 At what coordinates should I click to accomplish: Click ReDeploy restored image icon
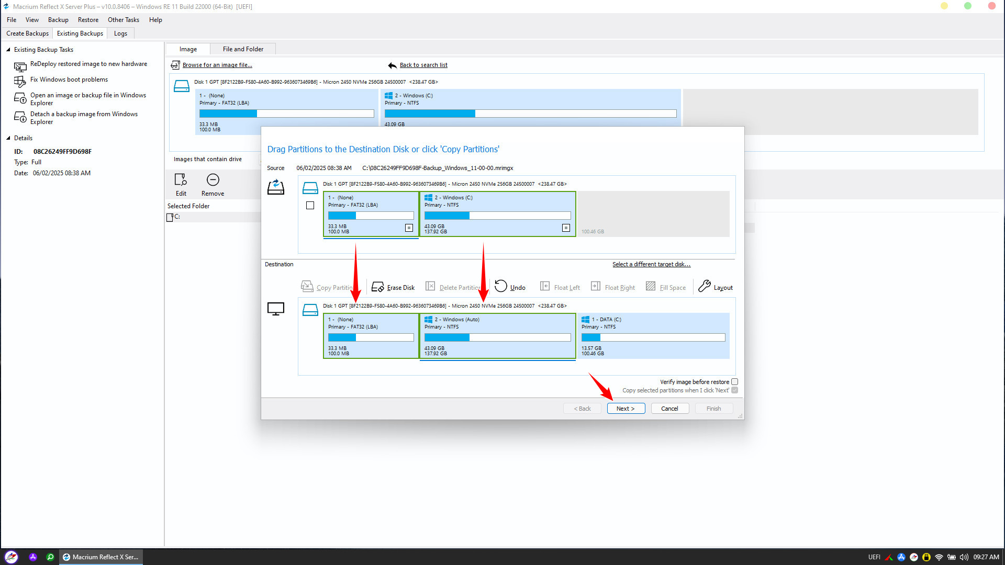[x=20, y=66]
